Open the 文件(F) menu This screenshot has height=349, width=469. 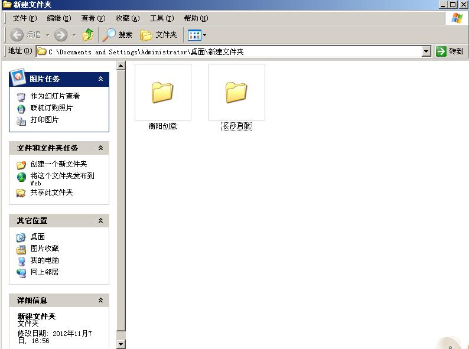(24, 18)
